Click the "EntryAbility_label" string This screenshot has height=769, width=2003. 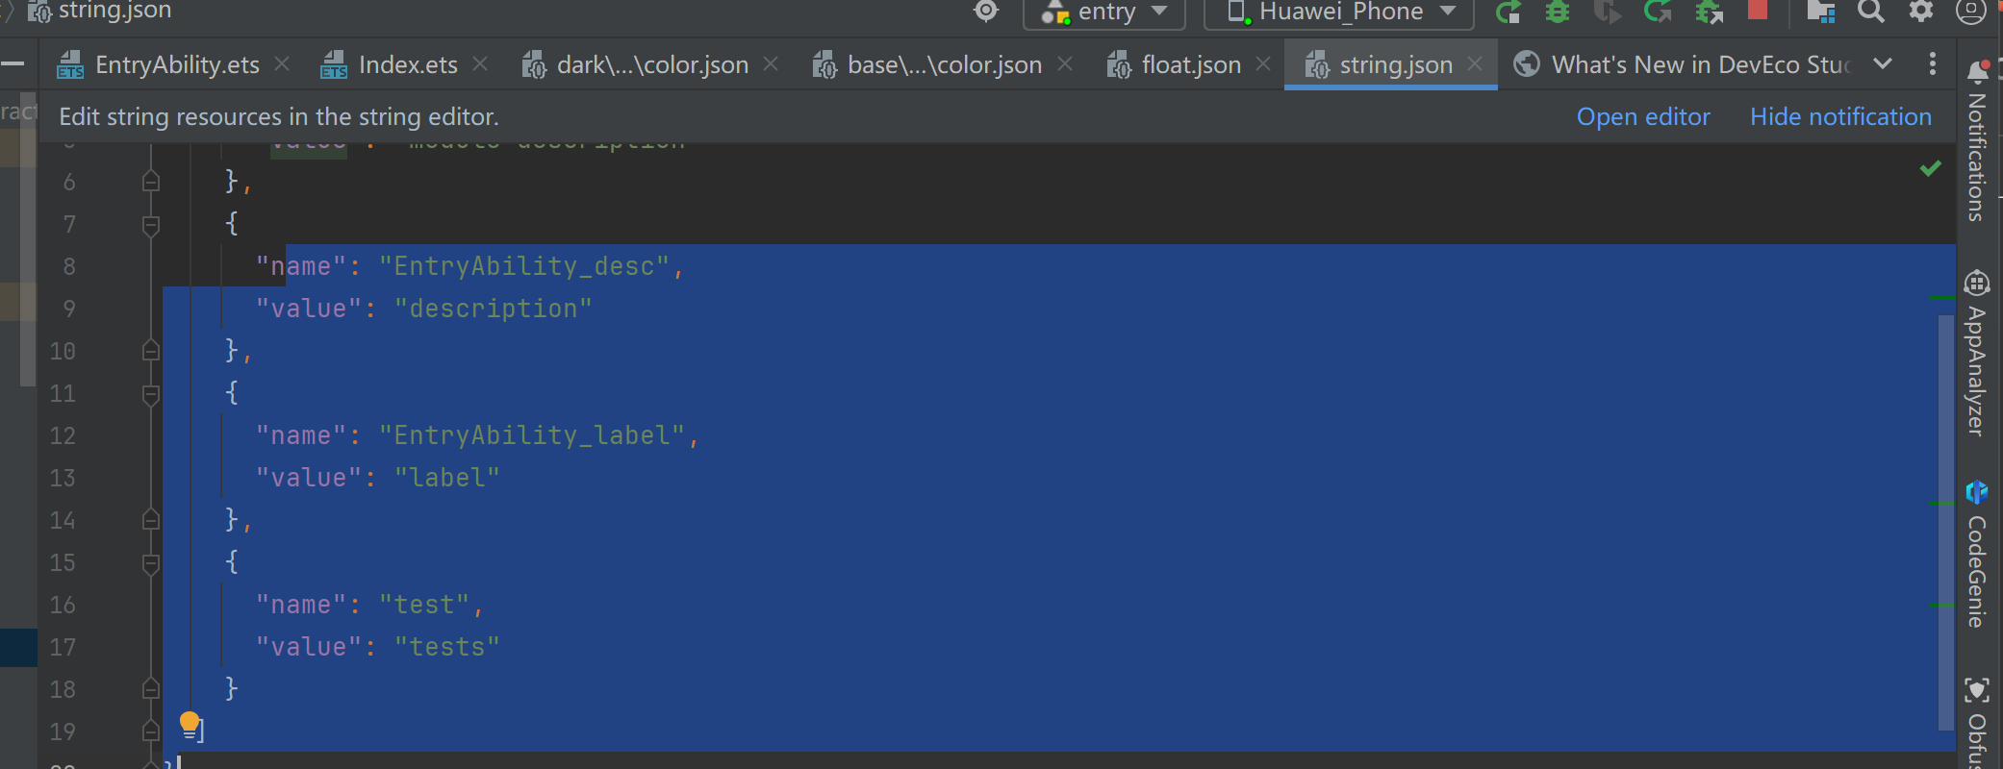click(531, 435)
